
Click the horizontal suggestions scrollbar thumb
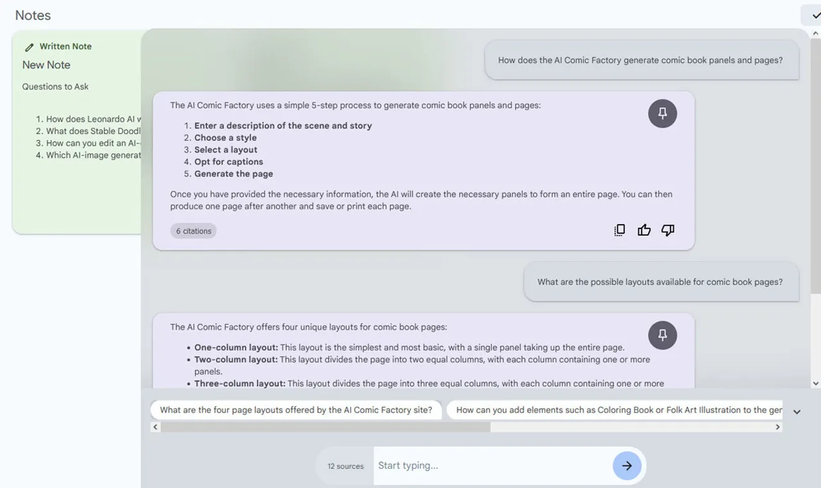326,427
